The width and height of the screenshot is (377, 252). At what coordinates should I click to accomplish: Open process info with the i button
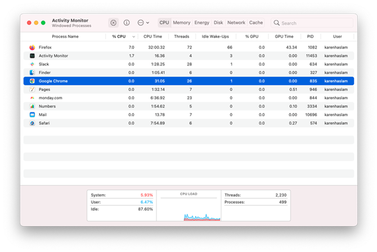point(127,23)
